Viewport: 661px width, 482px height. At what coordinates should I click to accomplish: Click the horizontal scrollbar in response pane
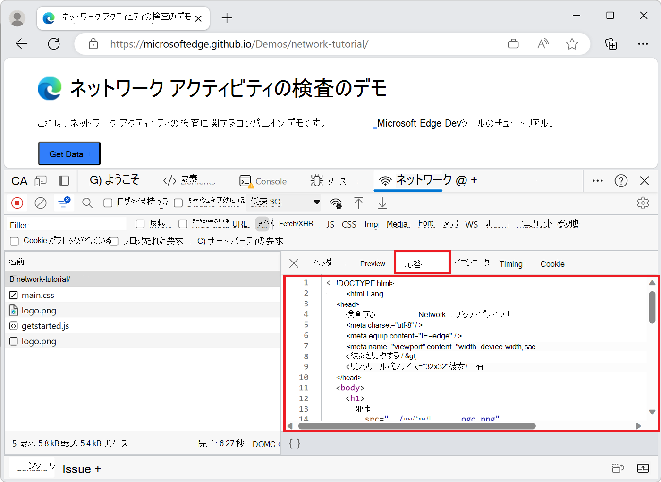416,426
